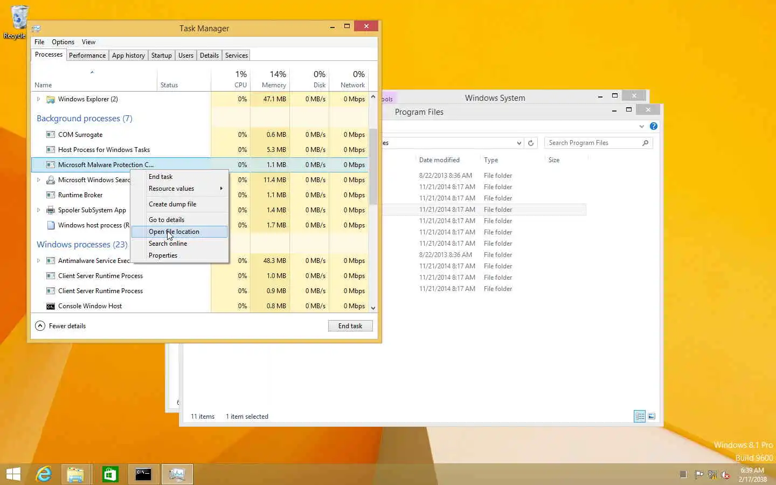Click the End task button

tap(350, 326)
